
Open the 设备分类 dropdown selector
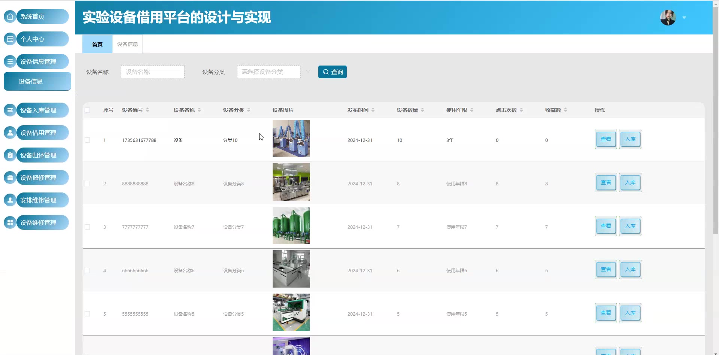pos(269,72)
